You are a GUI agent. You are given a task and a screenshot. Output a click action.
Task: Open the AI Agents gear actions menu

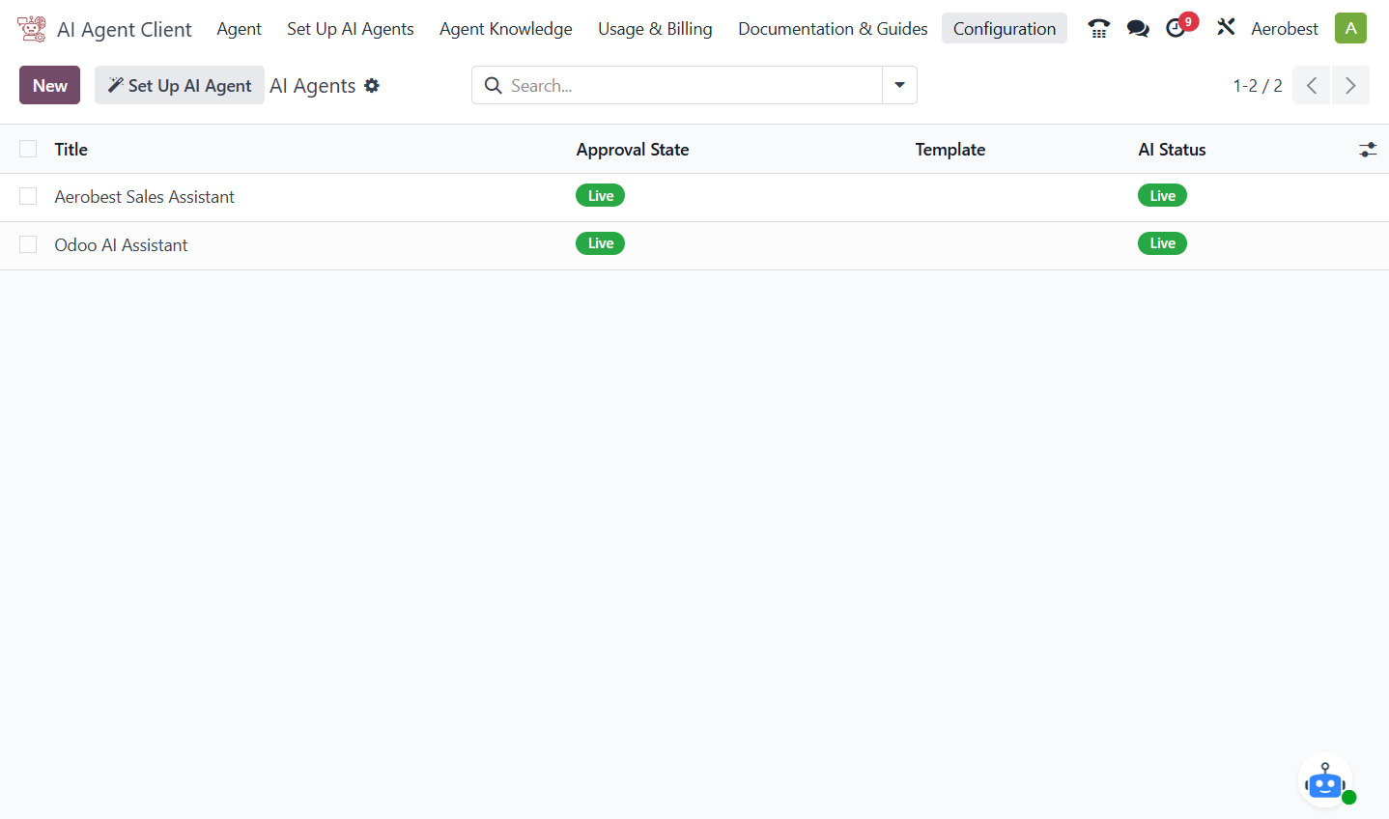coord(372,86)
